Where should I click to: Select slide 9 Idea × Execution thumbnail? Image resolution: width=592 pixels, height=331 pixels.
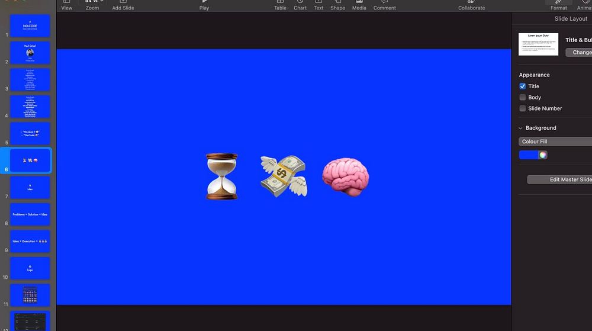[30, 241]
